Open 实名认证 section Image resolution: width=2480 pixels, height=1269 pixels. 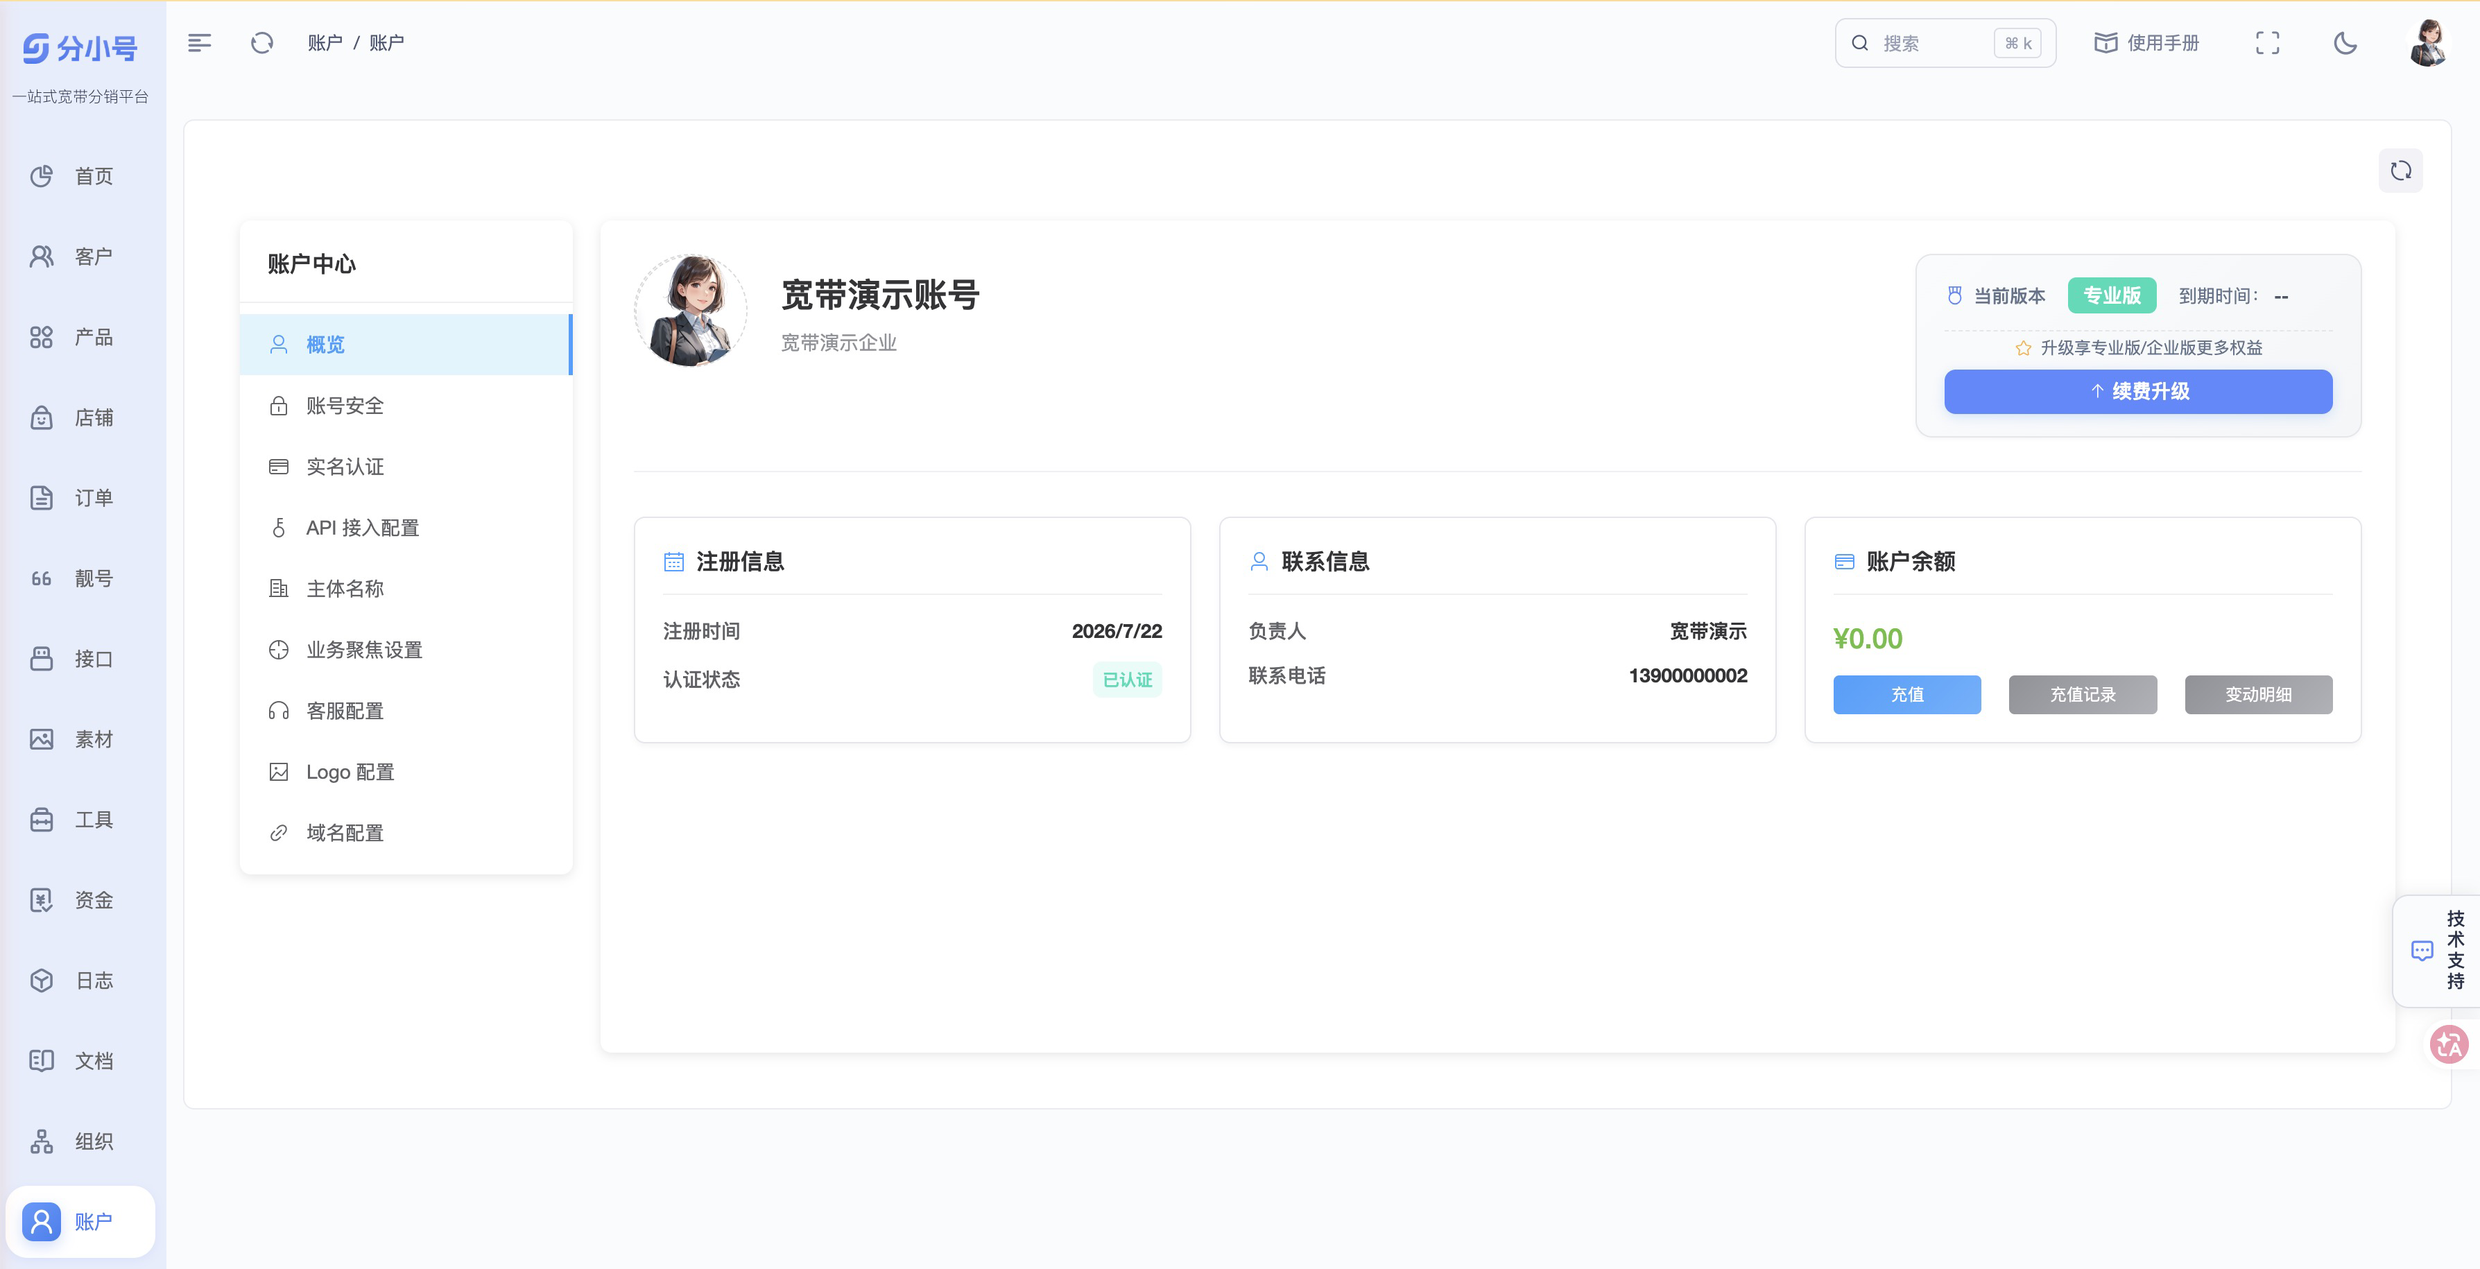click(x=405, y=466)
